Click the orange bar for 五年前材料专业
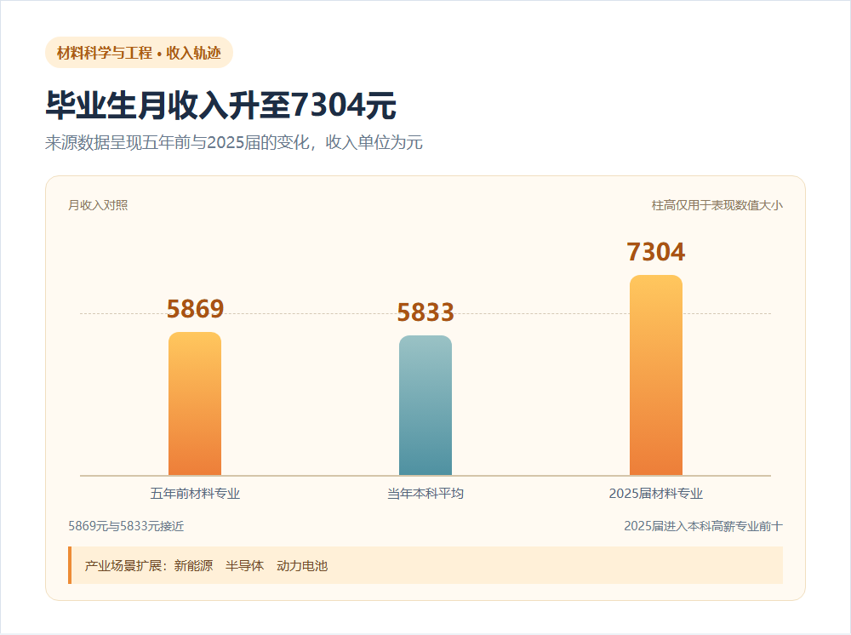The height and width of the screenshot is (635, 851). click(x=195, y=403)
